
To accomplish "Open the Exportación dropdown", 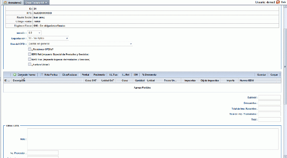I will tap(48, 38).
